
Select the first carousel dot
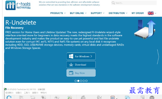[76, 81]
